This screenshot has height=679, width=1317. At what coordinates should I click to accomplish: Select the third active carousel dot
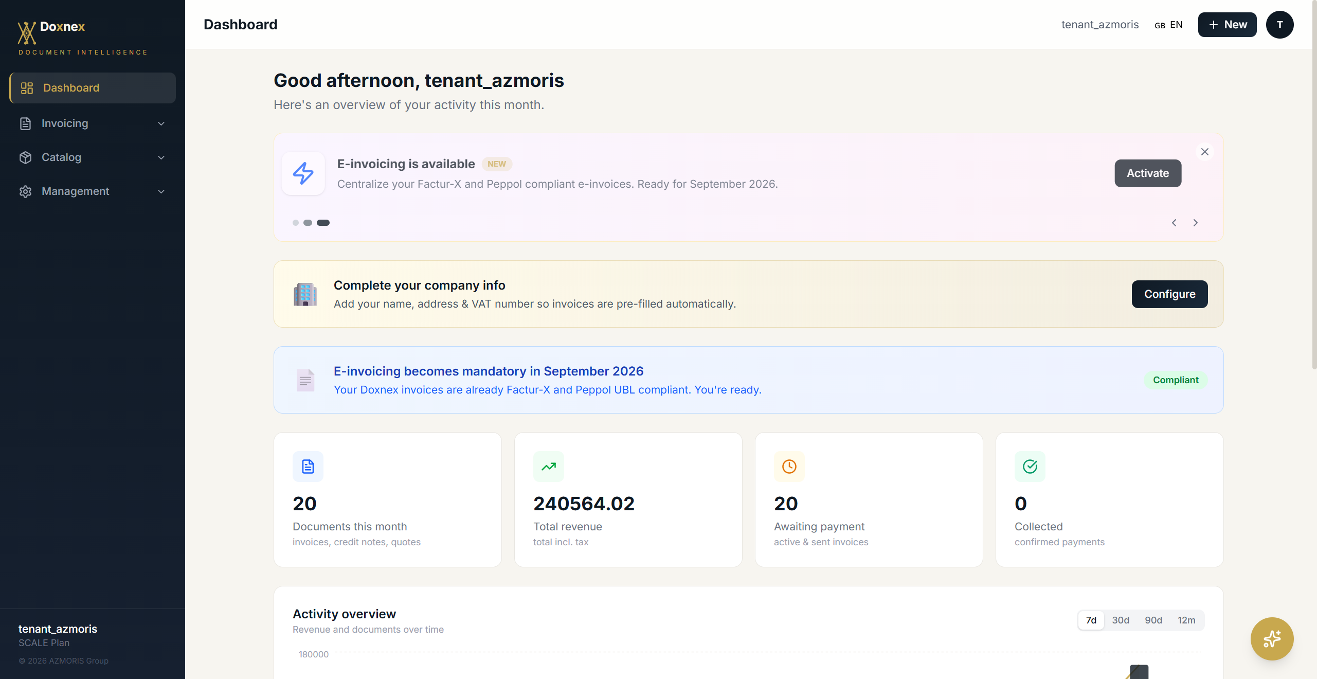click(323, 223)
